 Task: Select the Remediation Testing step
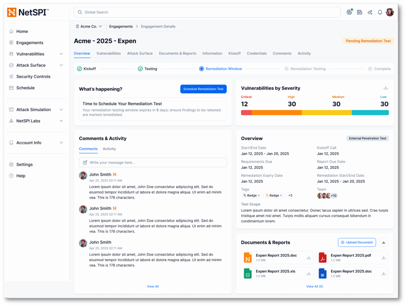tap(305, 69)
